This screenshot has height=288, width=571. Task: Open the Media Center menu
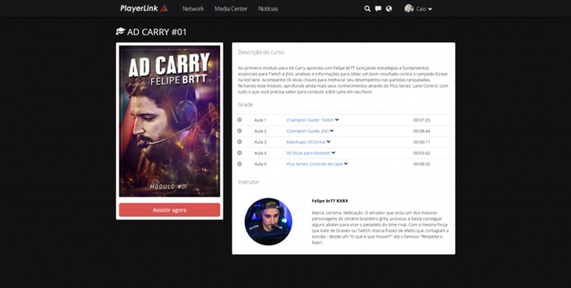231,9
